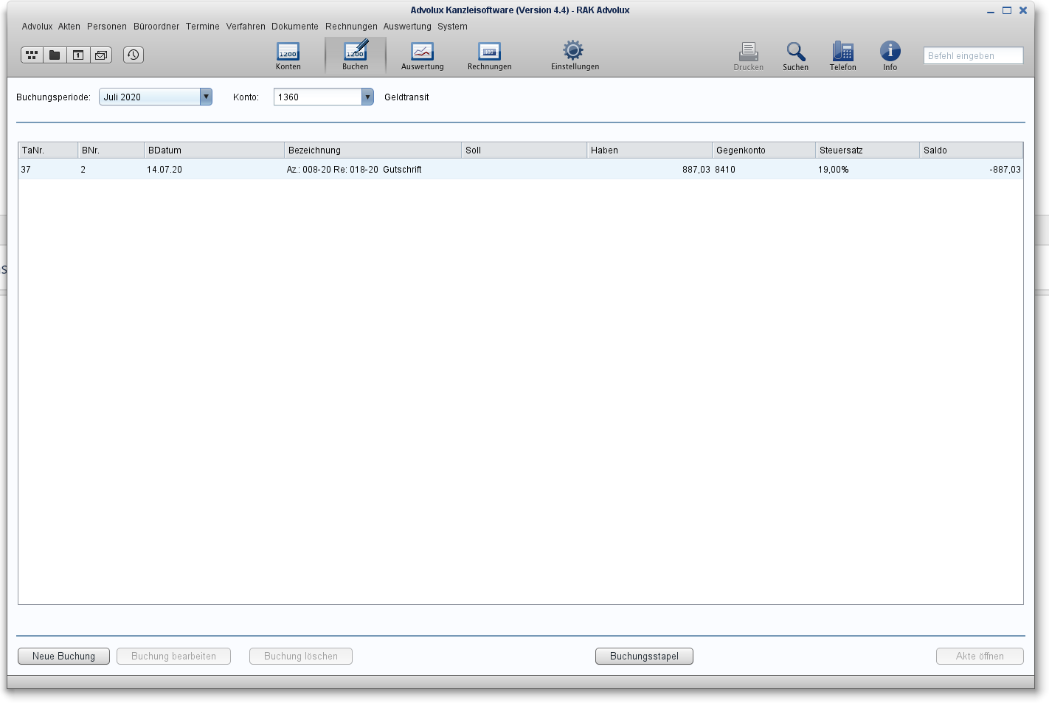The image size is (1049, 703).
Task: Open the Auswertung menu in menu bar
Action: [x=407, y=27]
